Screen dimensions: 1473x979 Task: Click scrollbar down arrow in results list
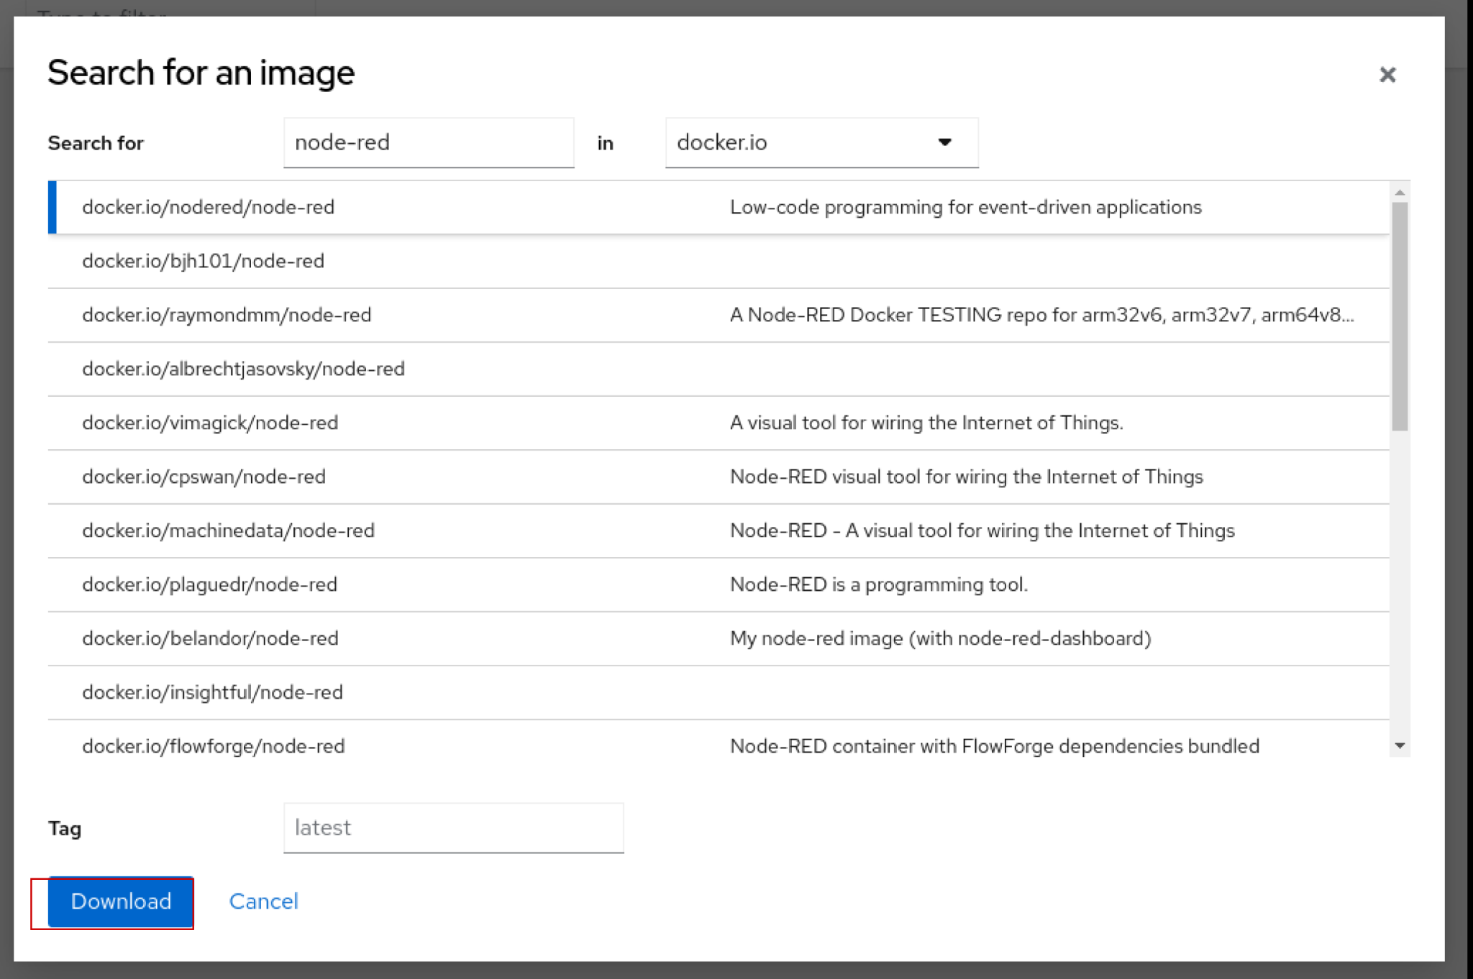click(1400, 746)
